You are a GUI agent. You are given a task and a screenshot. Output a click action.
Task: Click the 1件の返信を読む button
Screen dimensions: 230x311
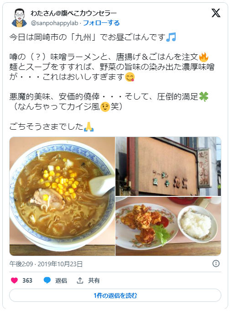115,295
